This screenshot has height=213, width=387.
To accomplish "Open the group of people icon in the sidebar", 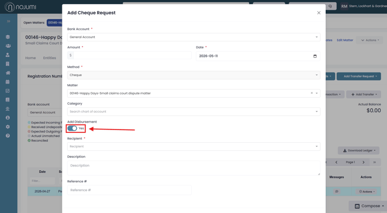I will (x=8, y=45).
